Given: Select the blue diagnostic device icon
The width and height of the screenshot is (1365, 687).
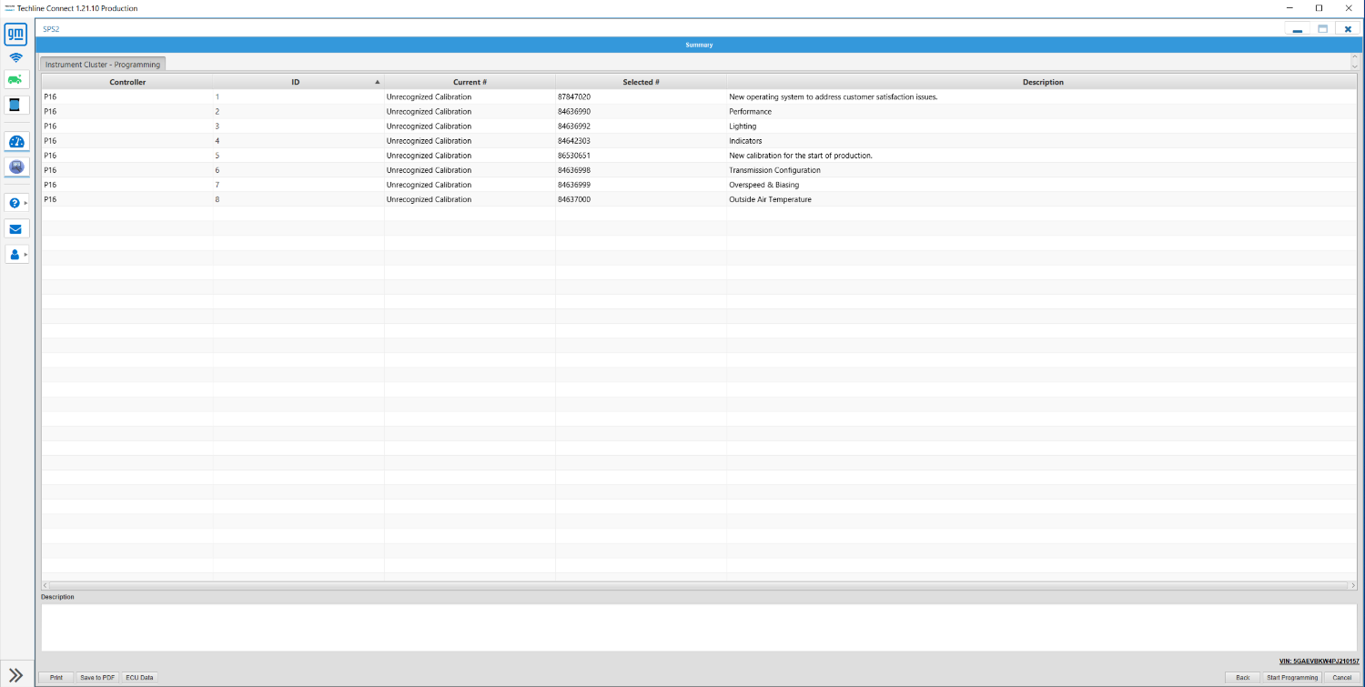Looking at the screenshot, I should click(15, 105).
